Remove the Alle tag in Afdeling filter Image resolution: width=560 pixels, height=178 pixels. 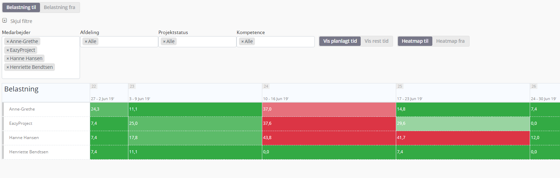[x=86, y=42]
